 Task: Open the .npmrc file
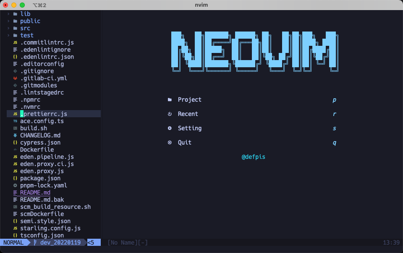coord(30,100)
